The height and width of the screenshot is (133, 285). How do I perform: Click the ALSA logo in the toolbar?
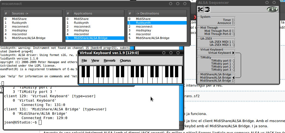point(272,9)
